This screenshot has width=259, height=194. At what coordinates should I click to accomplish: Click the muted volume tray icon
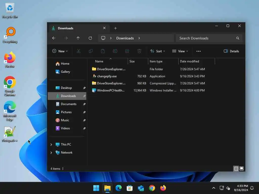(x=228, y=188)
